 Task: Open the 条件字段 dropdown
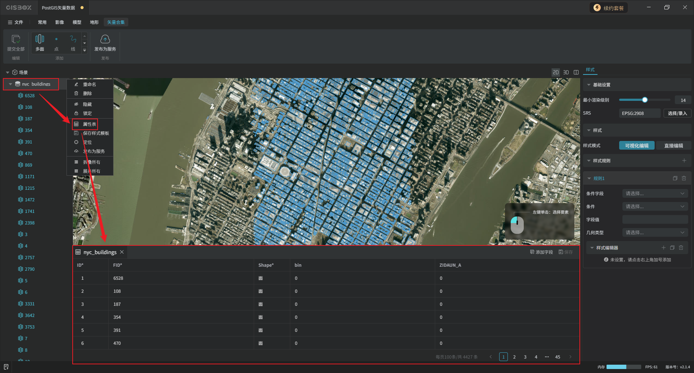655,194
